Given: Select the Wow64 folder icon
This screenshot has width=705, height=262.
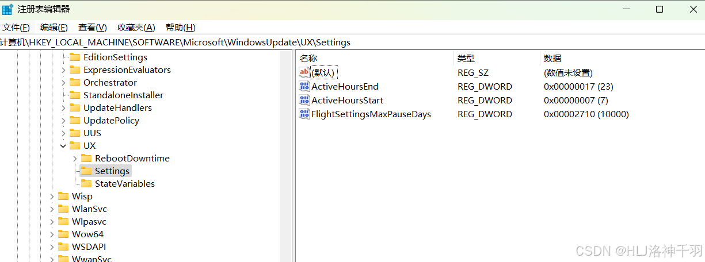Looking at the screenshot, I should click(x=63, y=234).
